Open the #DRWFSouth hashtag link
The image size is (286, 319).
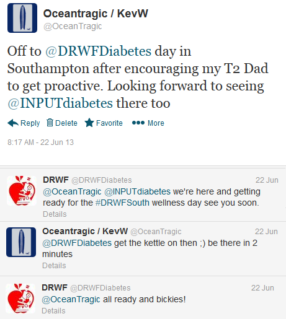tap(122, 203)
